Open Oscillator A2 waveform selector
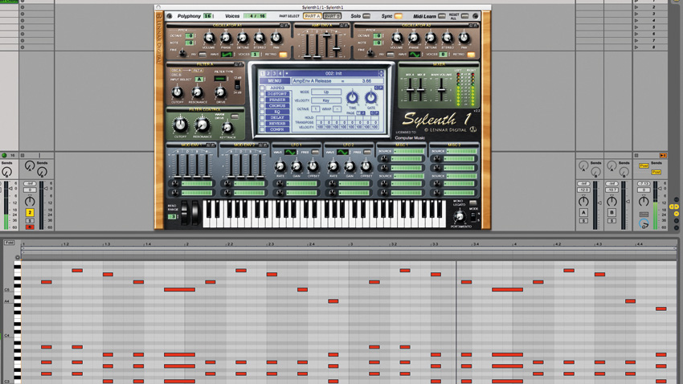This screenshot has height=384, width=683. [415, 55]
